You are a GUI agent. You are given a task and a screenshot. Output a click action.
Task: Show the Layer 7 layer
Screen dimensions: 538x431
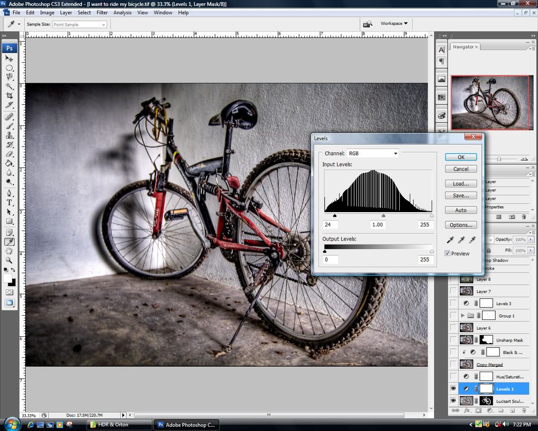coord(453,291)
